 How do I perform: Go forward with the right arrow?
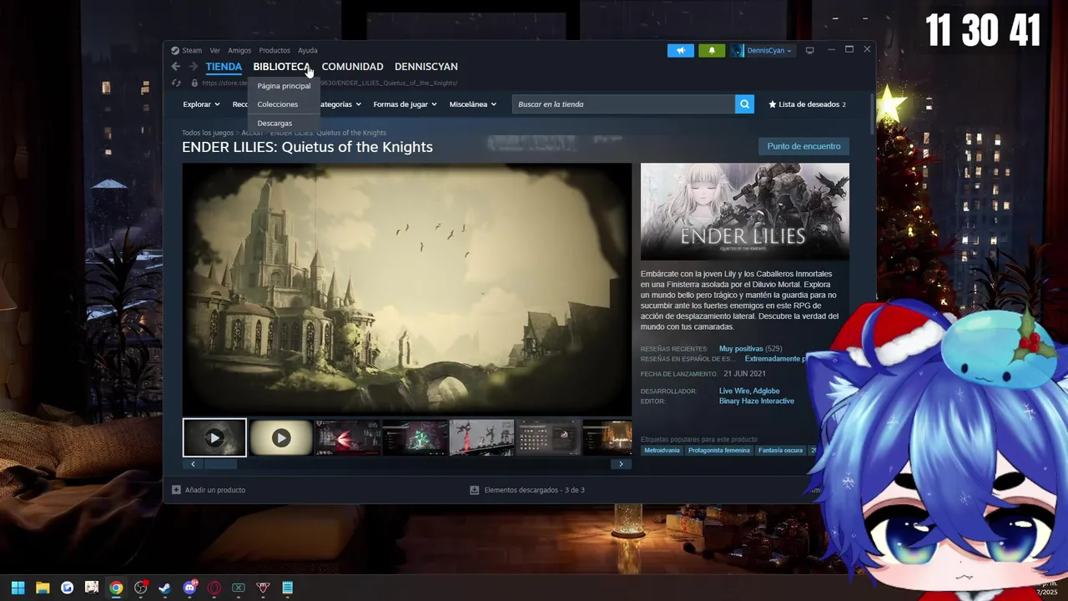tap(193, 67)
